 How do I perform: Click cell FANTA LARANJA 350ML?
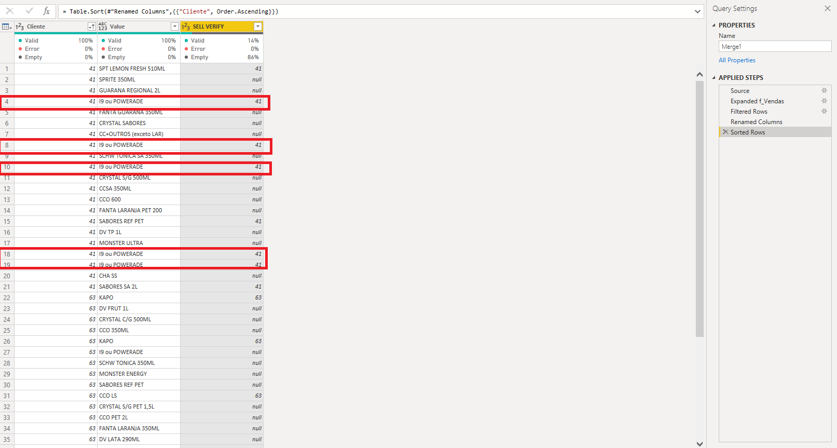(x=139, y=428)
